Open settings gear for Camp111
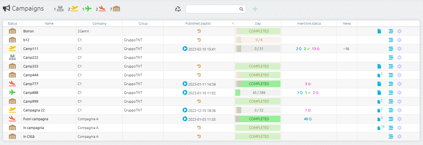Viewport: 423px width, 145px height. (x=399, y=49)
